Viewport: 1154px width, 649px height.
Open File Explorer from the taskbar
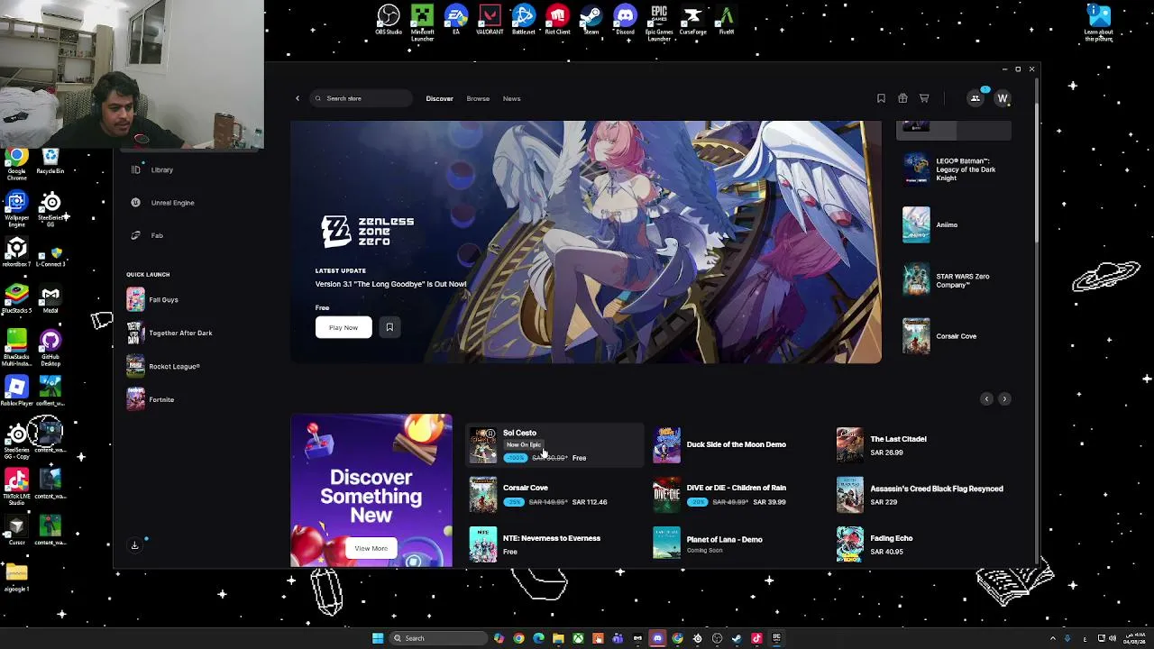coord(558,638)
